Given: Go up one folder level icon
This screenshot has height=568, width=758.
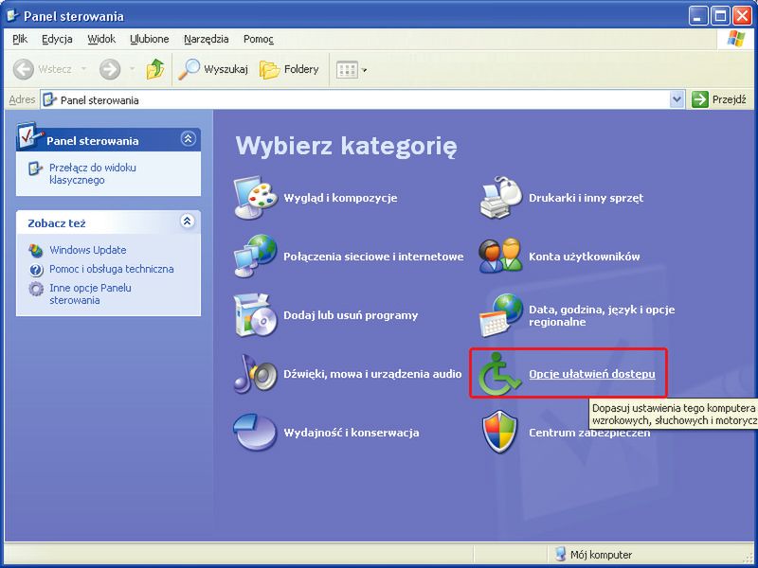Looking at the screenshot, I should pos(155,69).
